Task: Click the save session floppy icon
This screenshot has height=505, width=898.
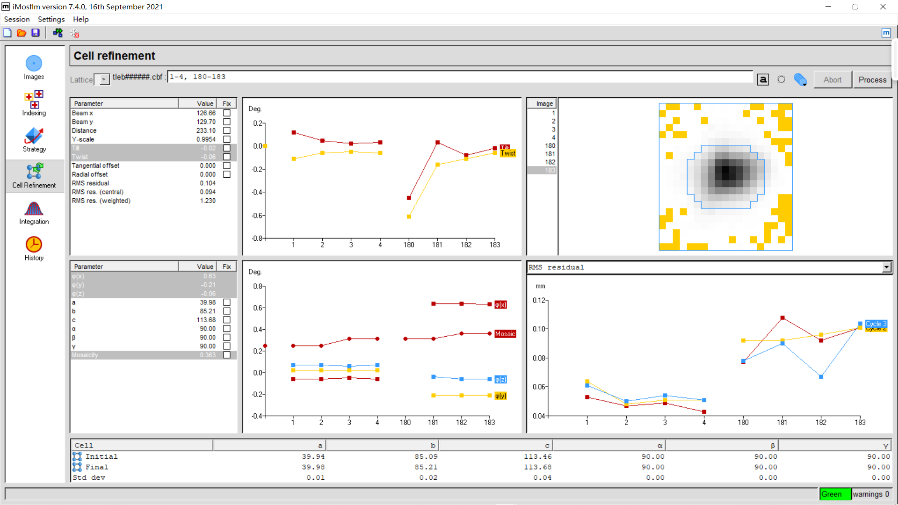Action: (x=36, y=33)
